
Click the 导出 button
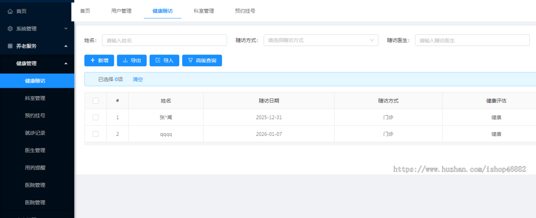click(132, 60)
